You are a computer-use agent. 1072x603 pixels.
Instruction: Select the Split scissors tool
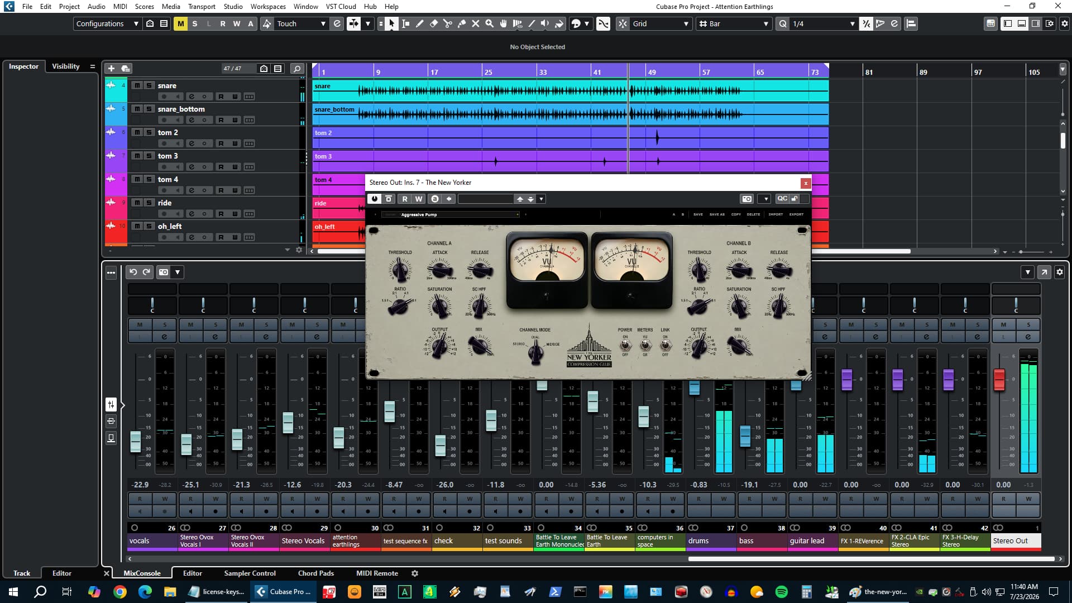tap(447, 23)
